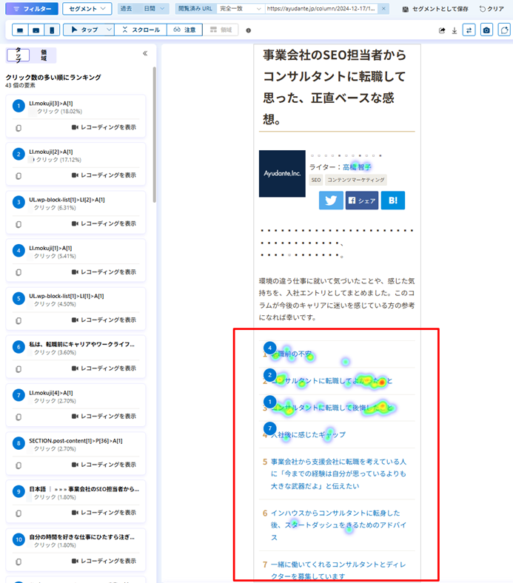Select the desktop device view icon
This screenshot has height=583, width=513.
(20, 30)
